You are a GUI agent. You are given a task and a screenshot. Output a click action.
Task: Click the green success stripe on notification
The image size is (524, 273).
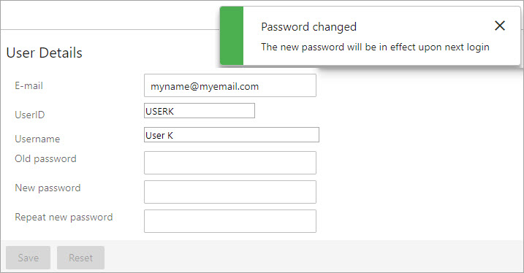(232, 36)
